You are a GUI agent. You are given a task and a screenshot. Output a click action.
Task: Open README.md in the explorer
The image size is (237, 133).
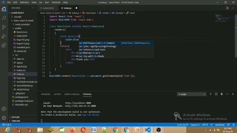coord(21,105)
